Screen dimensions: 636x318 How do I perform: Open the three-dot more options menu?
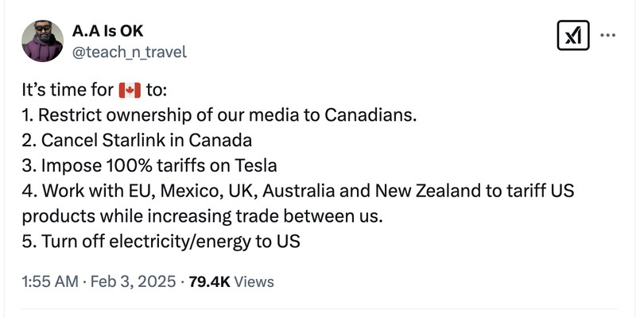[607, 35]
